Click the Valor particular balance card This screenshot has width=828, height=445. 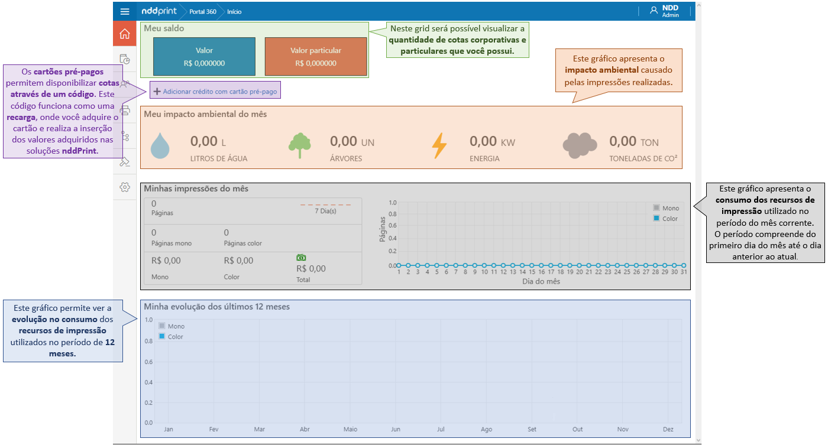click(x=316, y=57)
